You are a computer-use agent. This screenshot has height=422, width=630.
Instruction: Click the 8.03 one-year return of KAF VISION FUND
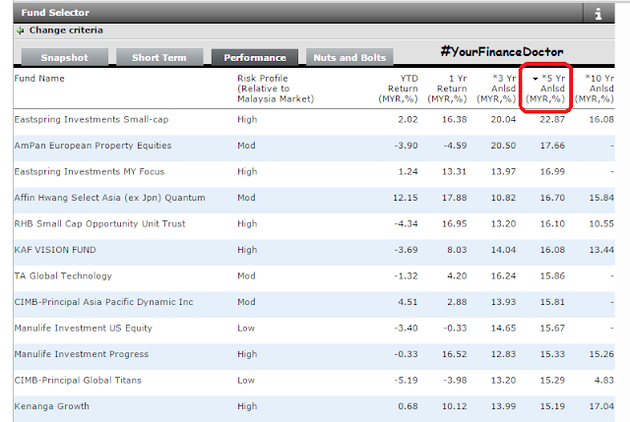[457, 250]
